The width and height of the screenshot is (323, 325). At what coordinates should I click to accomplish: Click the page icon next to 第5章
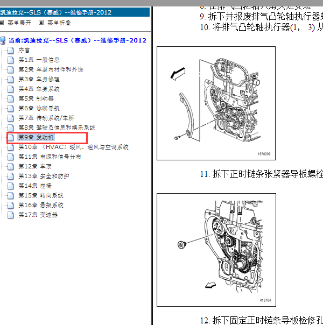coord(11,98)
